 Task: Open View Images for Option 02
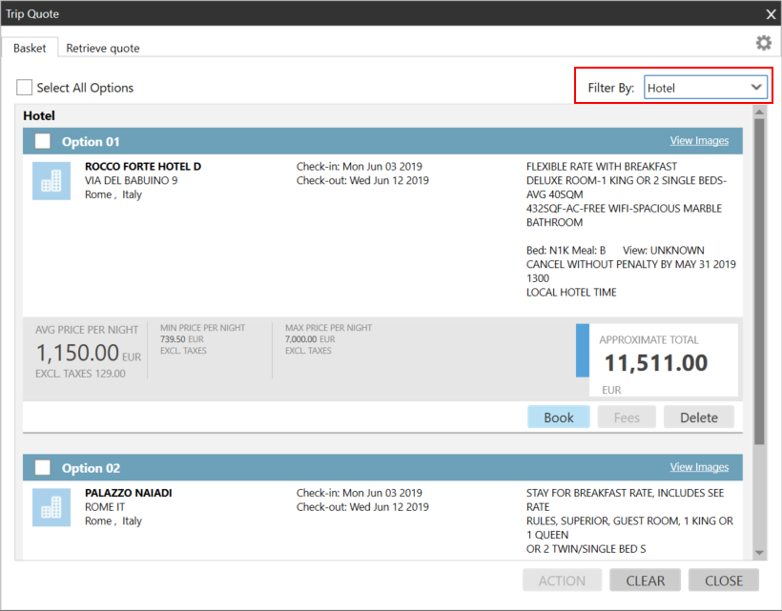point(699,467)
